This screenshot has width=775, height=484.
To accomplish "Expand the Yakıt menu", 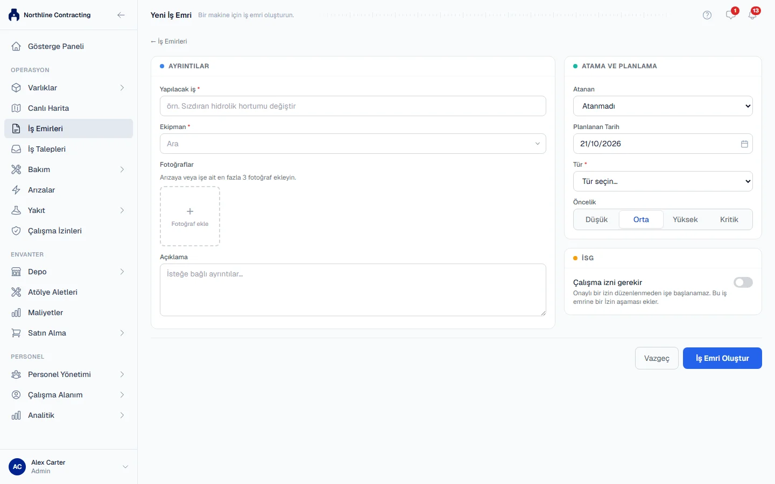I will [x=68, y=210].
